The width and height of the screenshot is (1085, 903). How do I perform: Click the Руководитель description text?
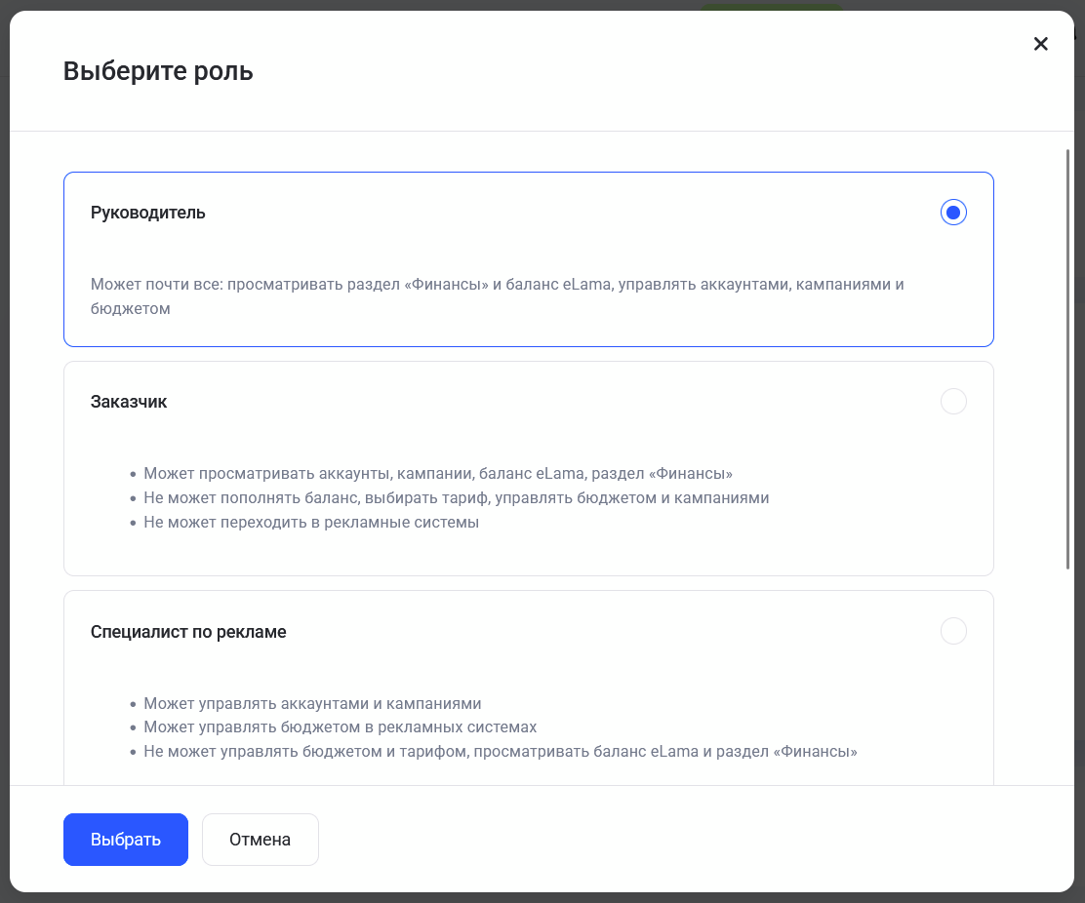(497, 295)
